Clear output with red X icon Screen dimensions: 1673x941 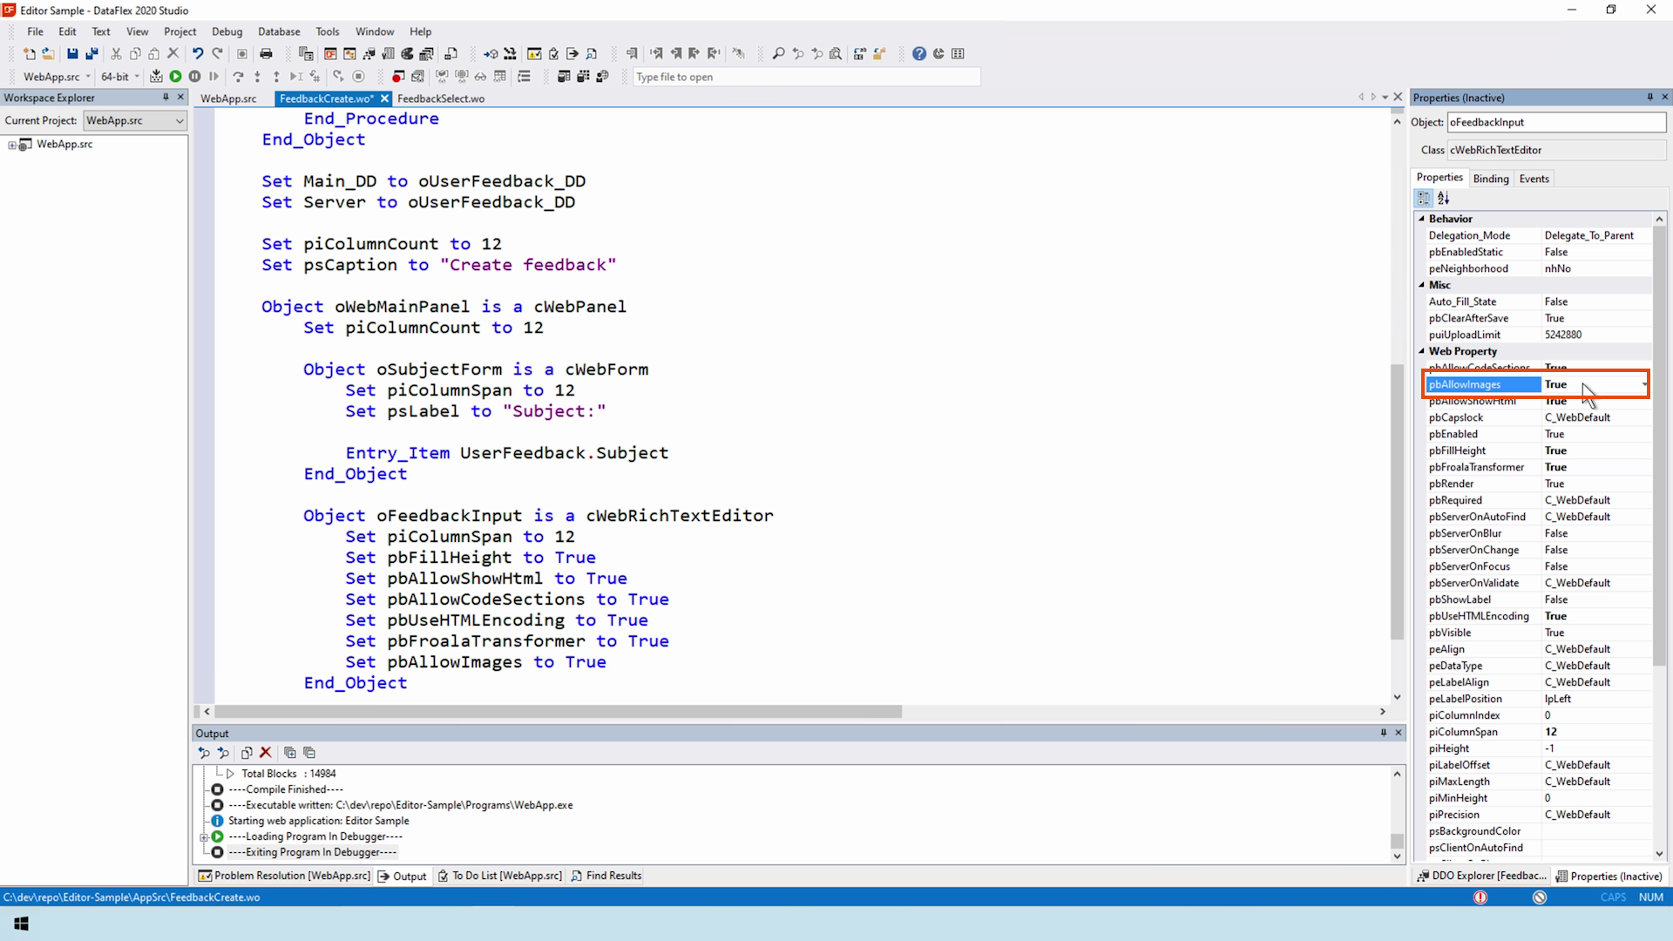[266, 753]
